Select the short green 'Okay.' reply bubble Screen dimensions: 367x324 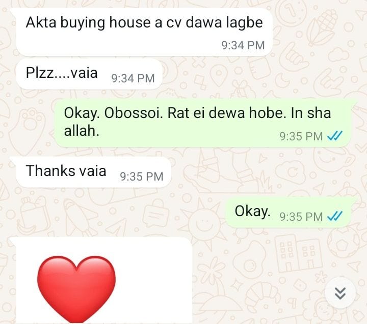[x=288, y=212]
